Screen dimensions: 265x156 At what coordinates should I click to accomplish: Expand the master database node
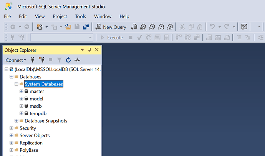pos(21,91)
